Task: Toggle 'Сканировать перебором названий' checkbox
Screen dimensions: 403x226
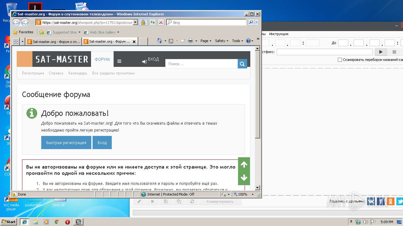Action: (x=340, y=60)
